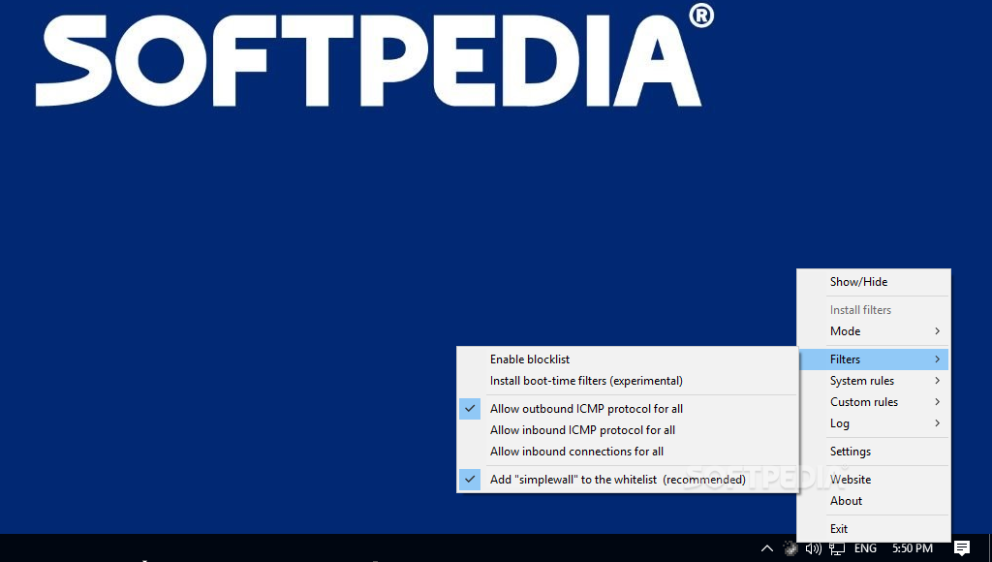Enable Allow inbound ICMP protocol for all
Viewport: 992px width, 562px height.
tap(627, 429)
